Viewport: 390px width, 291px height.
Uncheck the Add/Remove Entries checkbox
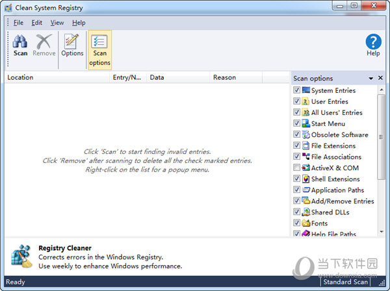296,201
